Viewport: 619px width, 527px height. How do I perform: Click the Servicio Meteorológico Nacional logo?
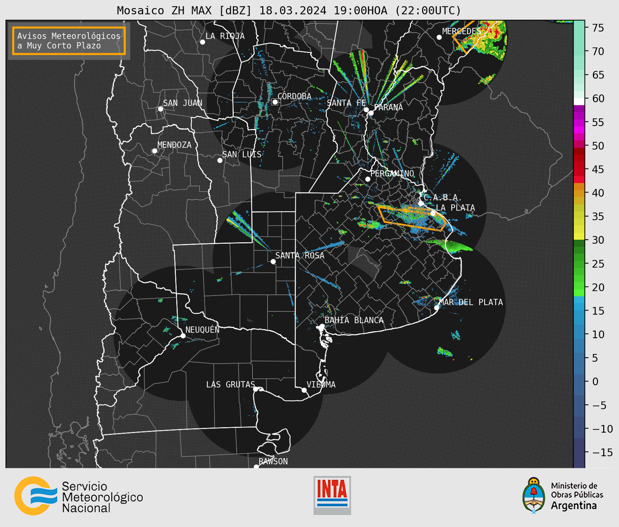pyautogui.click(x=79, y=496)
